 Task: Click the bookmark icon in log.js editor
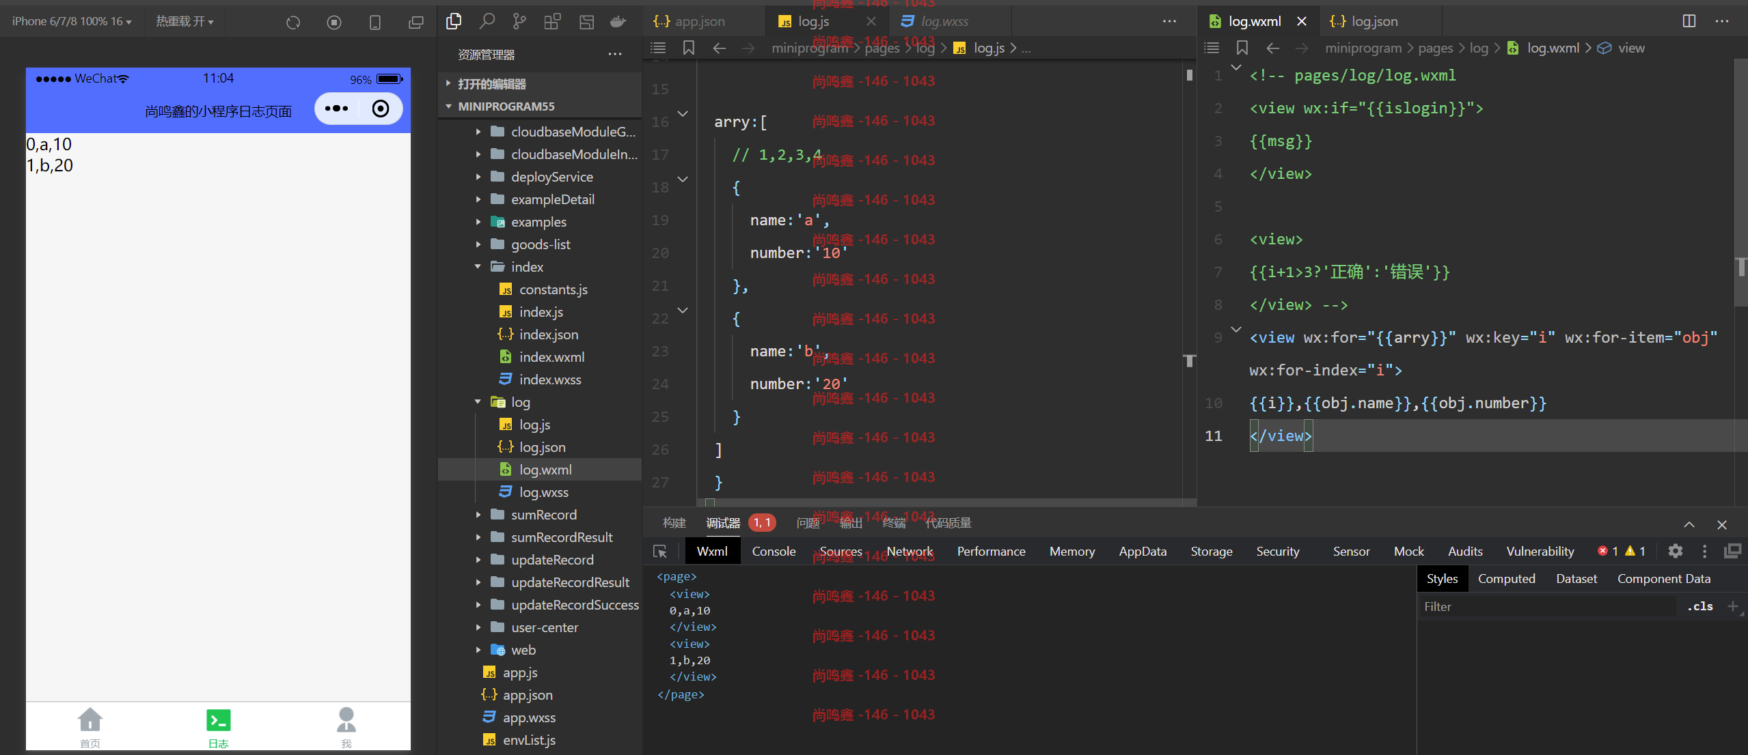(689, 48)
